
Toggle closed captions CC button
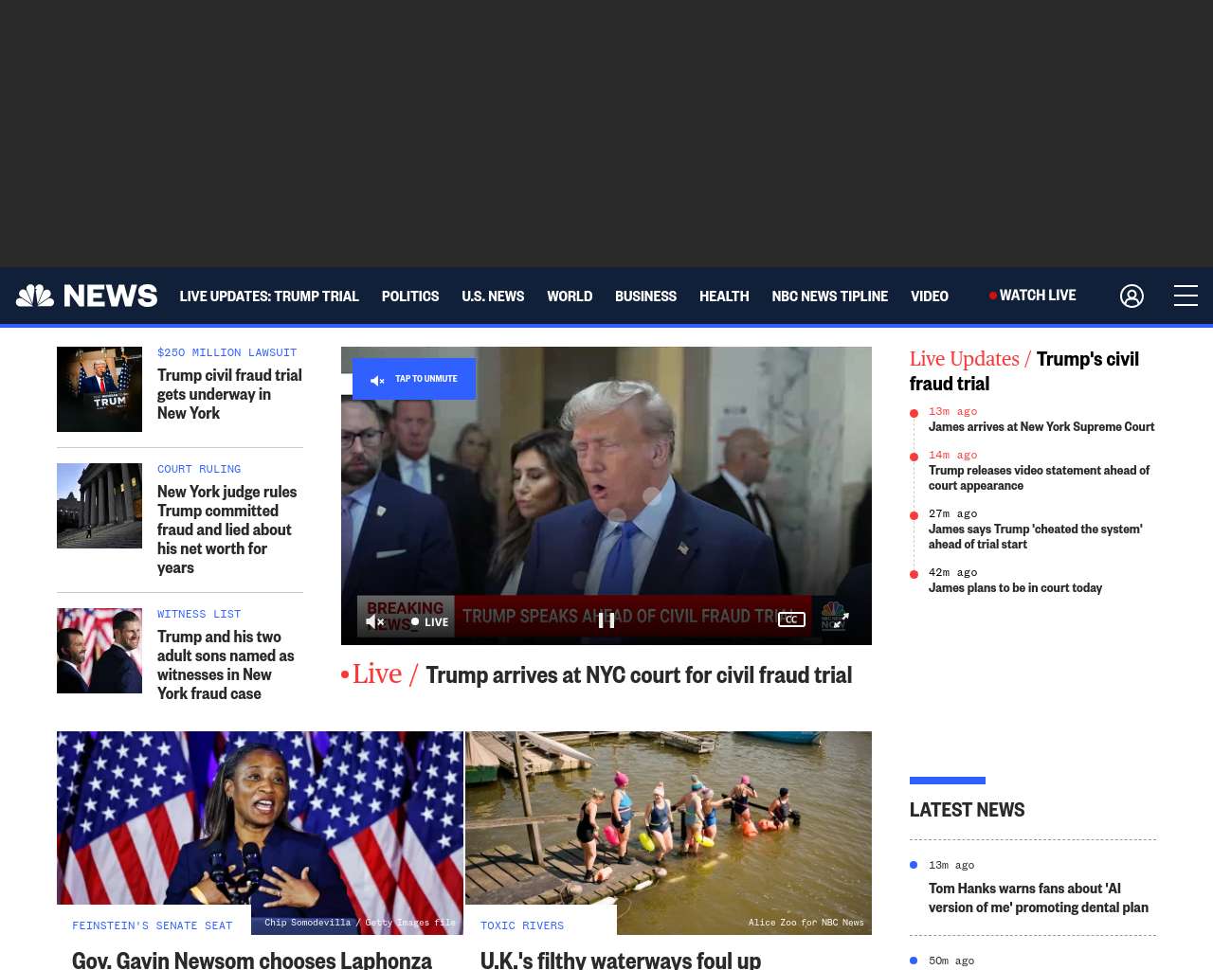(791, 620)
